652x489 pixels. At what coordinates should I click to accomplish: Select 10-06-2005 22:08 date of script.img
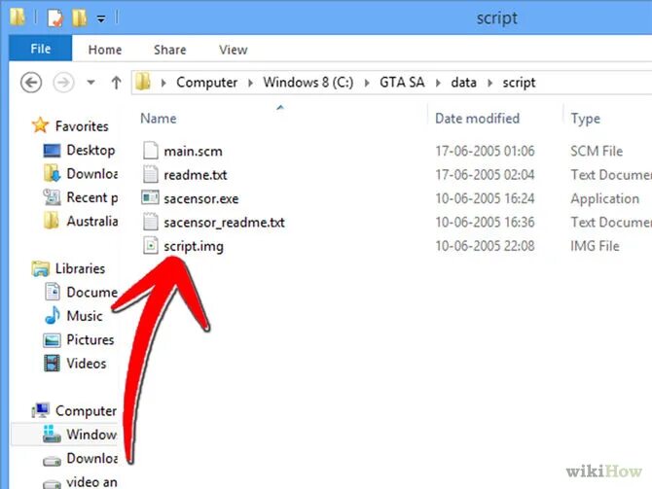click(x=485, y=246)
